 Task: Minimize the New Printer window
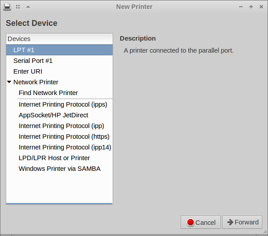[241, 7]
